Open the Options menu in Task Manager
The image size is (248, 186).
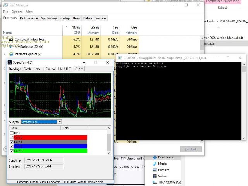17,12
